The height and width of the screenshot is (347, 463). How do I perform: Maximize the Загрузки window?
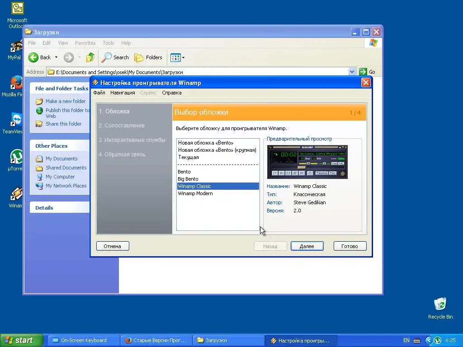coord(366,32)
